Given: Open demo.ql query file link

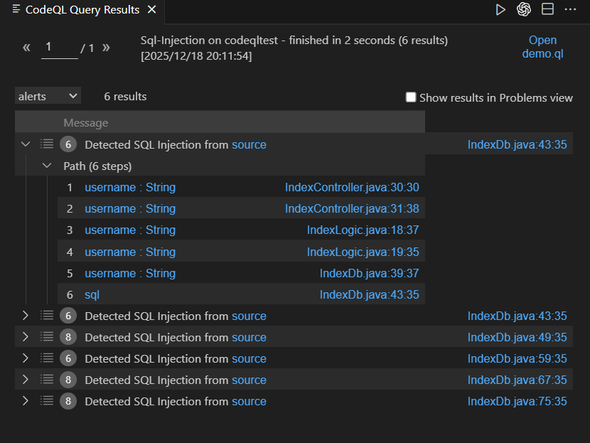Looking at the screenshot, I should point(542,47).
